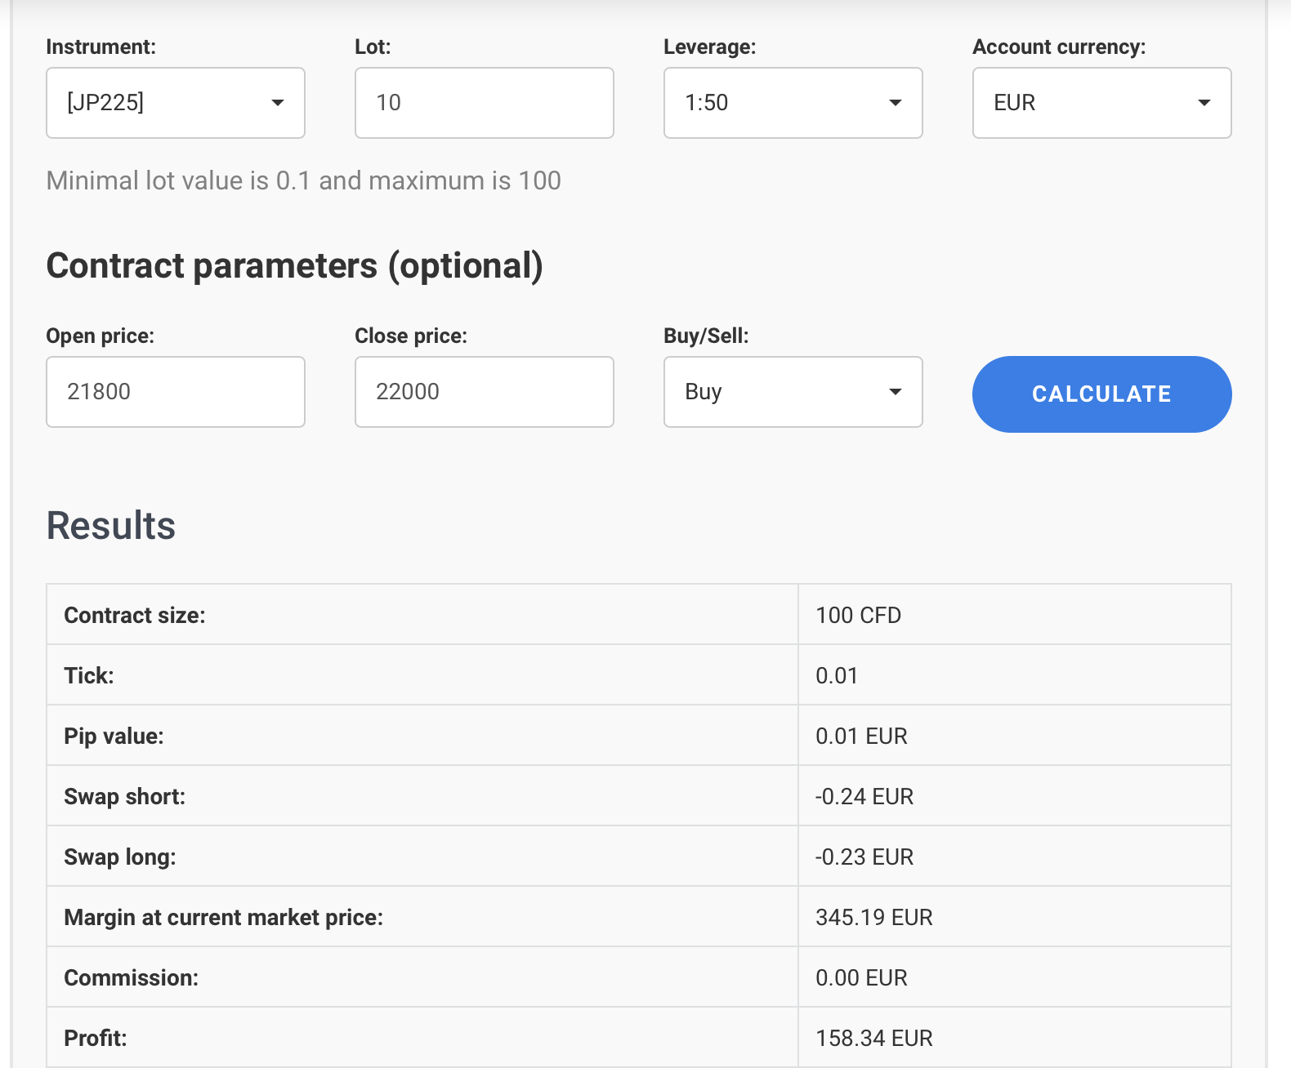Focus the Close price field with 22000
The image size is (1291, 1068).
pyautogui.click(x=484, y=392)
